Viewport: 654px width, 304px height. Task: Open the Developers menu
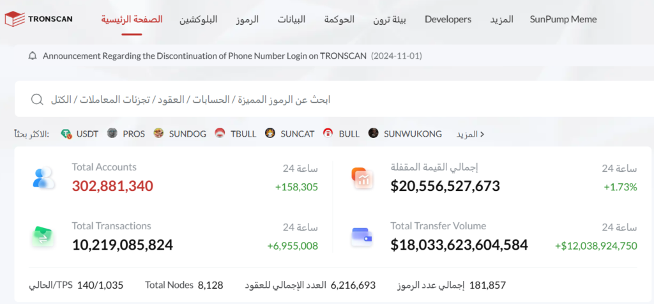[448, 19]
